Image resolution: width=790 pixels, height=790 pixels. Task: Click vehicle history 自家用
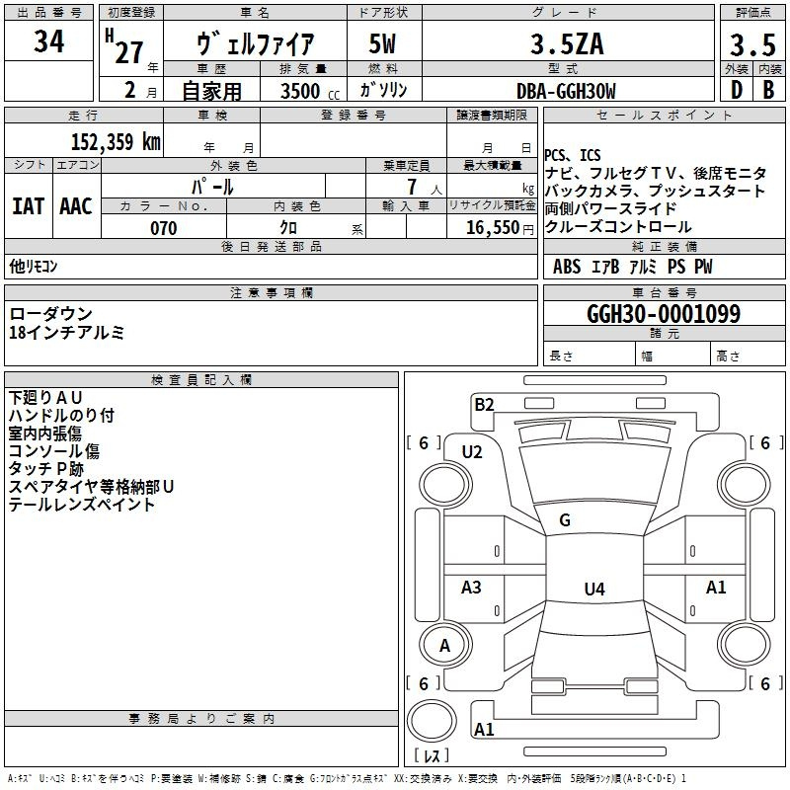211,91
